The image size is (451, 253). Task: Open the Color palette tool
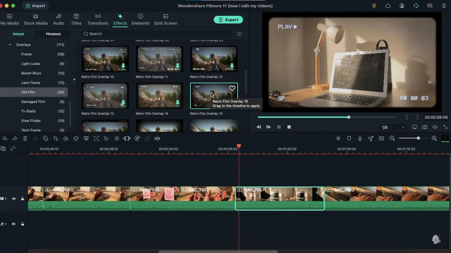pos(76,139)
